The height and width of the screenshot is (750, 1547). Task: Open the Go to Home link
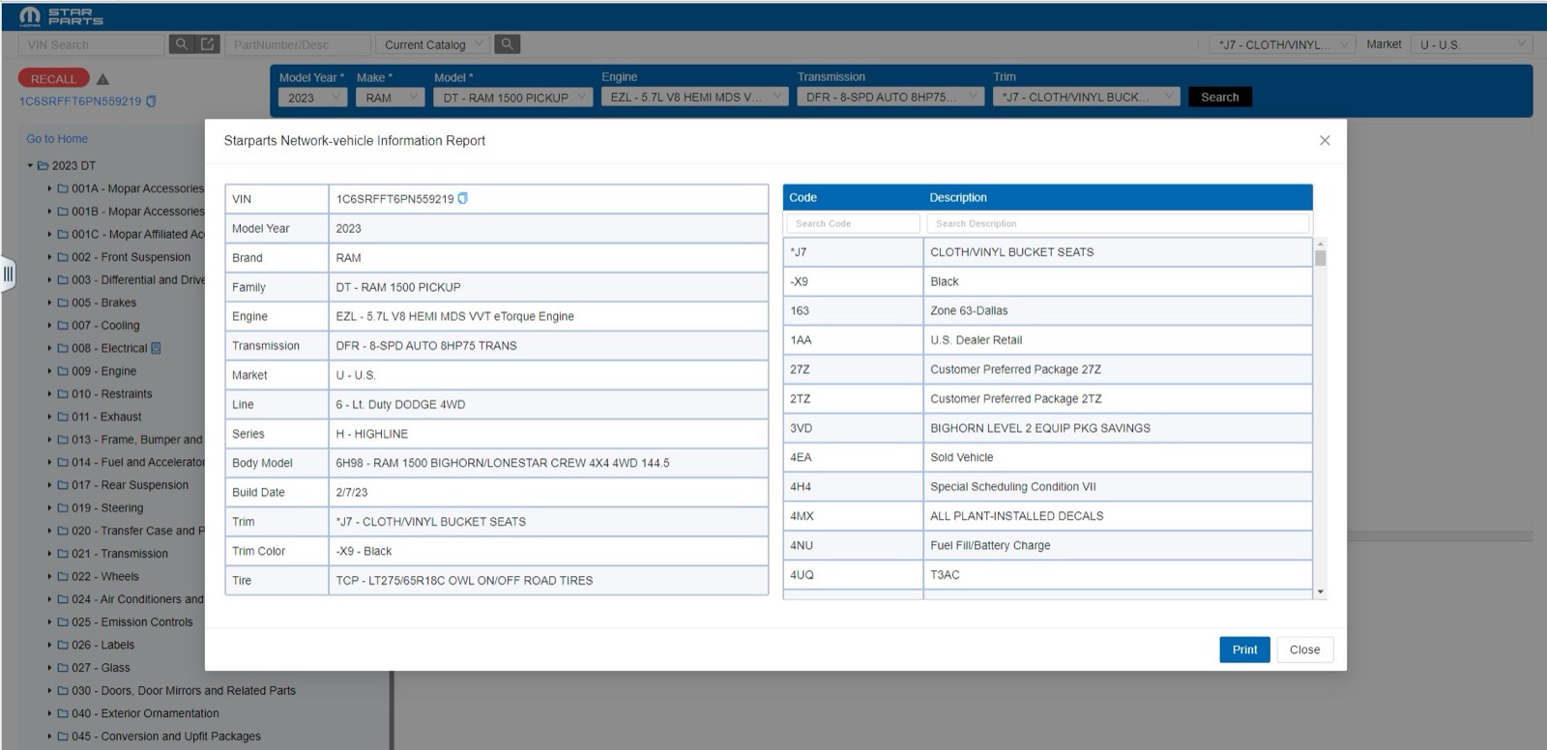click(x=57, y=139)
